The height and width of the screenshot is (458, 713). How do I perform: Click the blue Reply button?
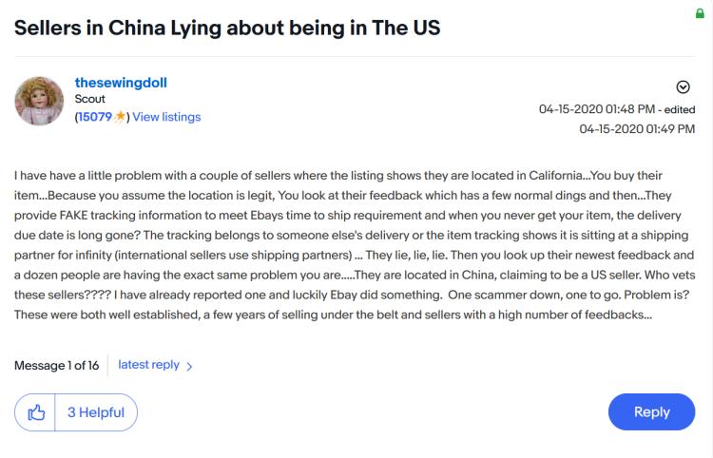[651, 412]
